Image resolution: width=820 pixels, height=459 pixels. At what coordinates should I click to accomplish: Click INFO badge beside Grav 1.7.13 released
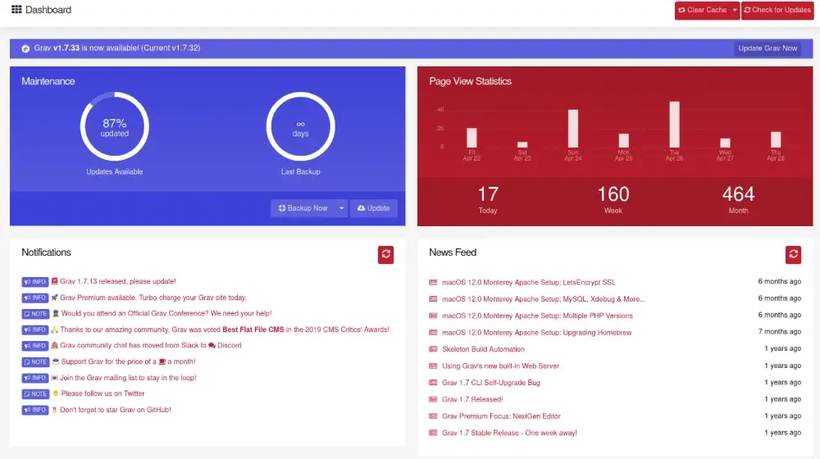click(35, 282)
